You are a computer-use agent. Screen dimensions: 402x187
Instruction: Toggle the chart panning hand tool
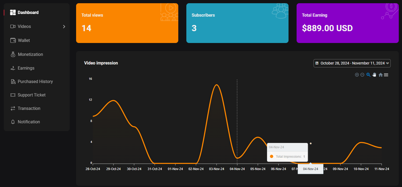tap(374, 75)
